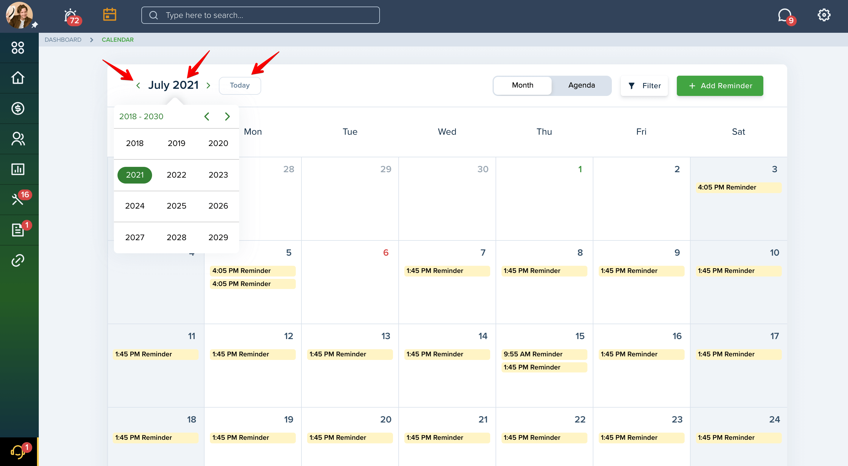Select year 2028
Viewport: 848px width, 466px height.
coord(177,237)
